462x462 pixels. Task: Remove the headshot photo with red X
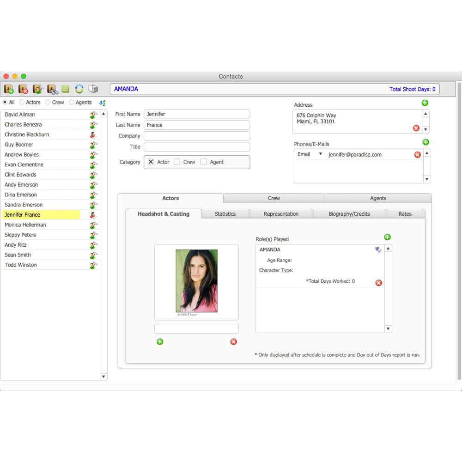click(x=233, y=342)
